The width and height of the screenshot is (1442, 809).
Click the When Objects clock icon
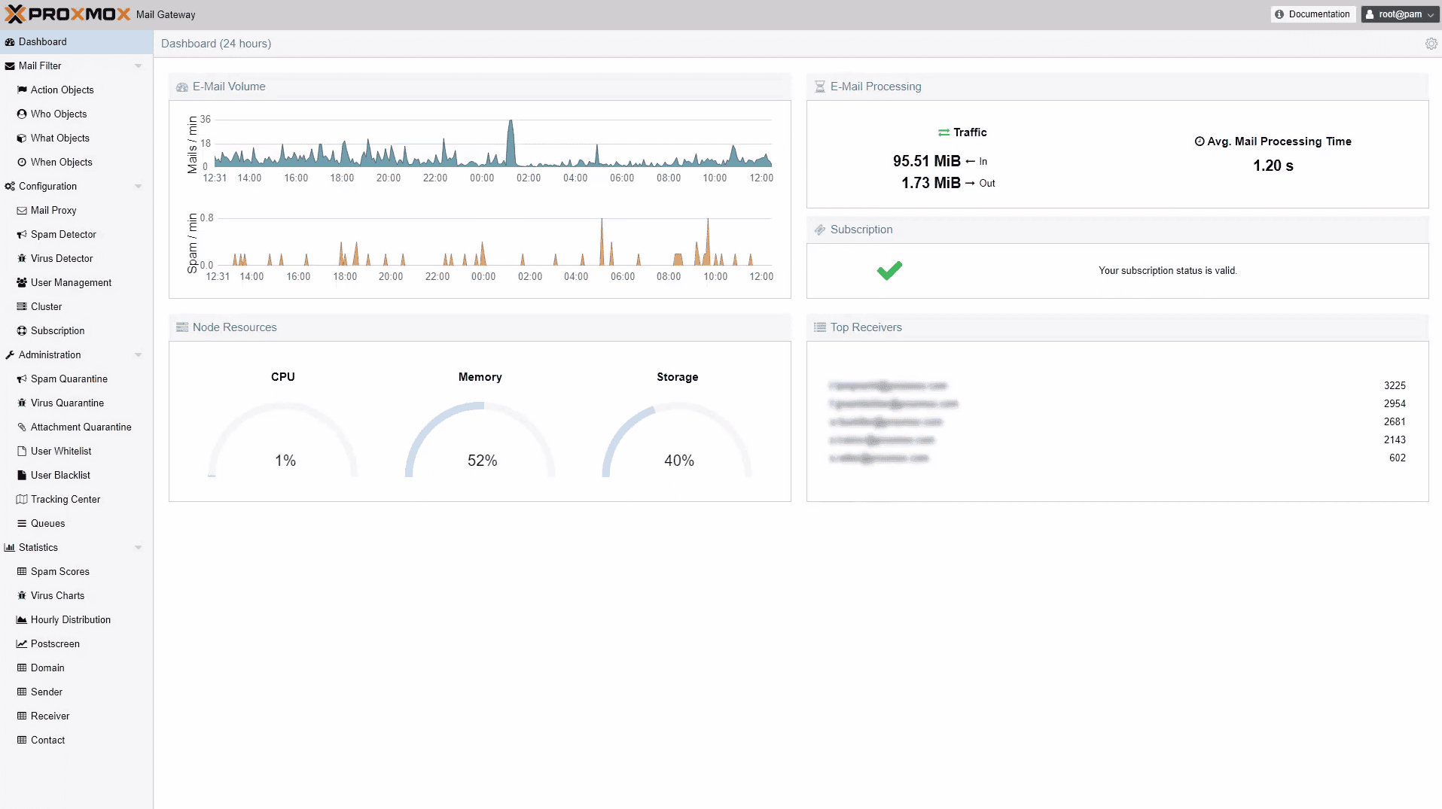22,162
